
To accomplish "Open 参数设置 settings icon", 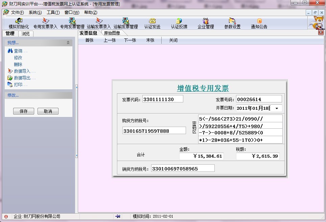I will [232, 21].
